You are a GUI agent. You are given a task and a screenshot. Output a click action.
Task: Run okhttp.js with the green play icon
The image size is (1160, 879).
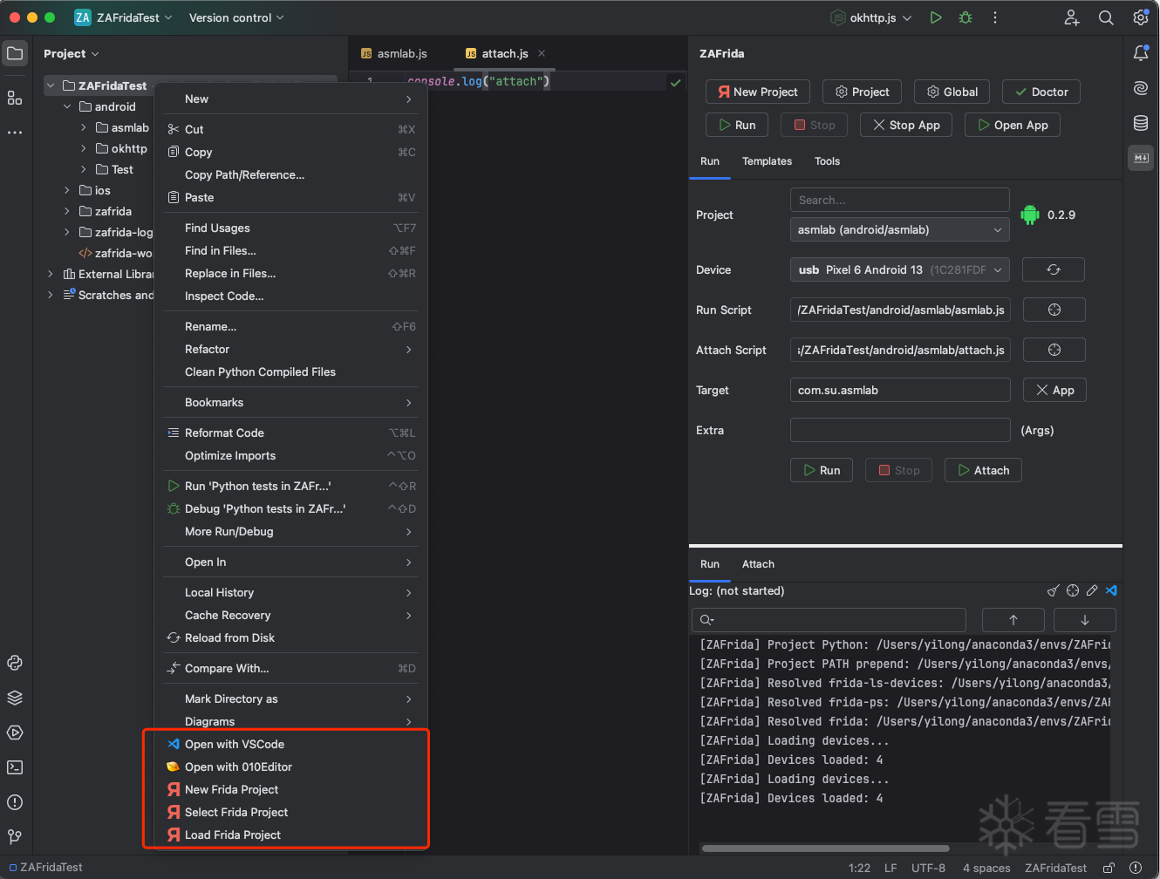(x=936, y=17)
